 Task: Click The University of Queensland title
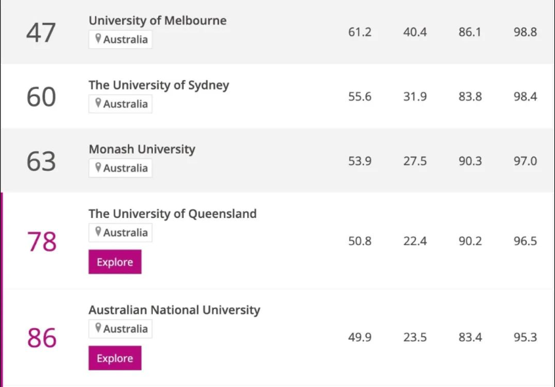pos(173,213)
